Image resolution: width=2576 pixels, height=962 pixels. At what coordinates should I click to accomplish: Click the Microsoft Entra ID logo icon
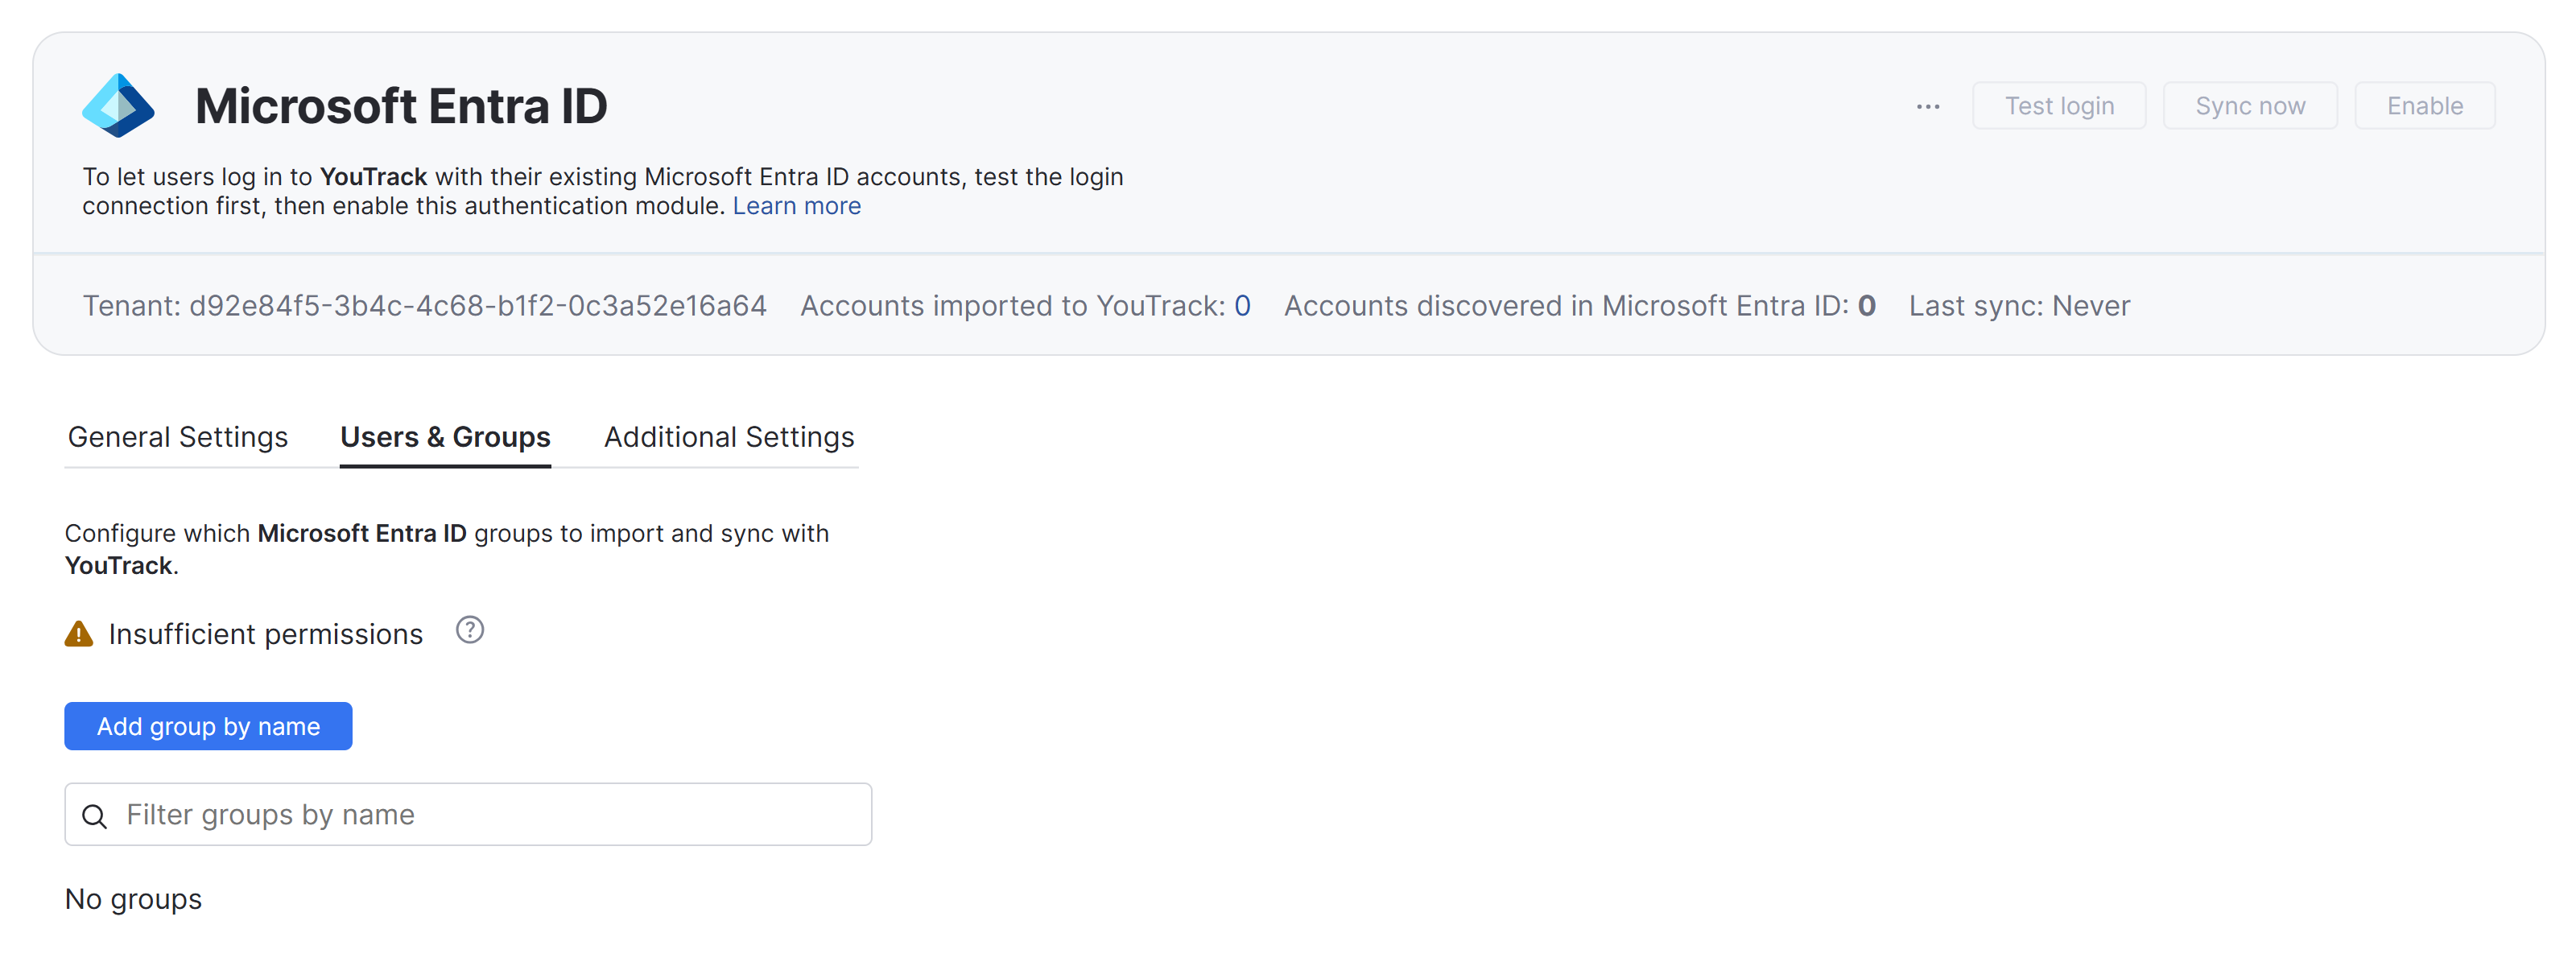coord(118,105)
